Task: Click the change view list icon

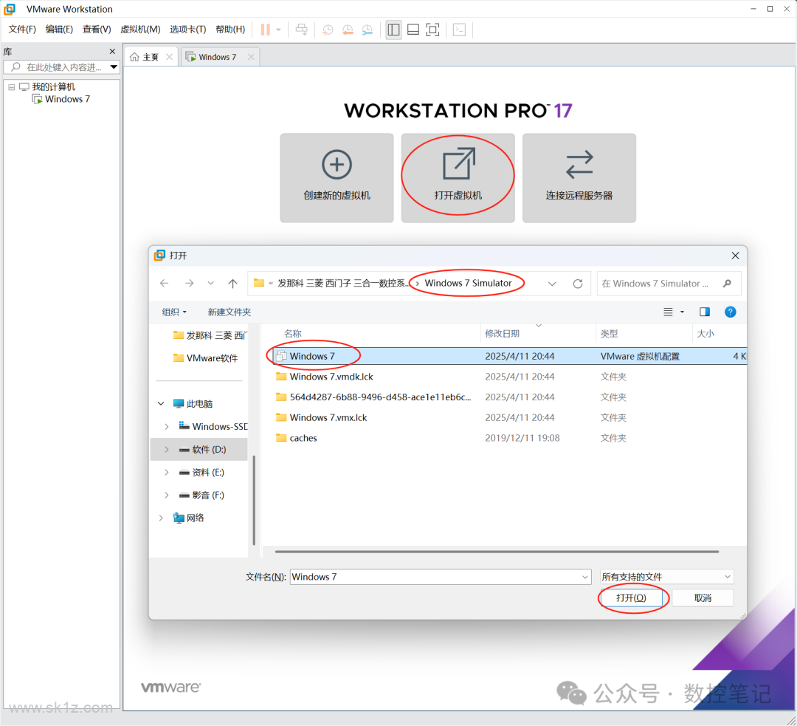Action: point(669,312)
